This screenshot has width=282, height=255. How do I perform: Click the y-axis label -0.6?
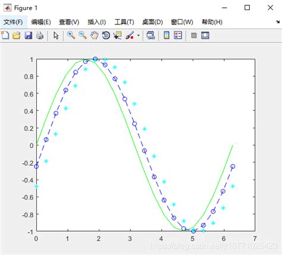[28, 197]
